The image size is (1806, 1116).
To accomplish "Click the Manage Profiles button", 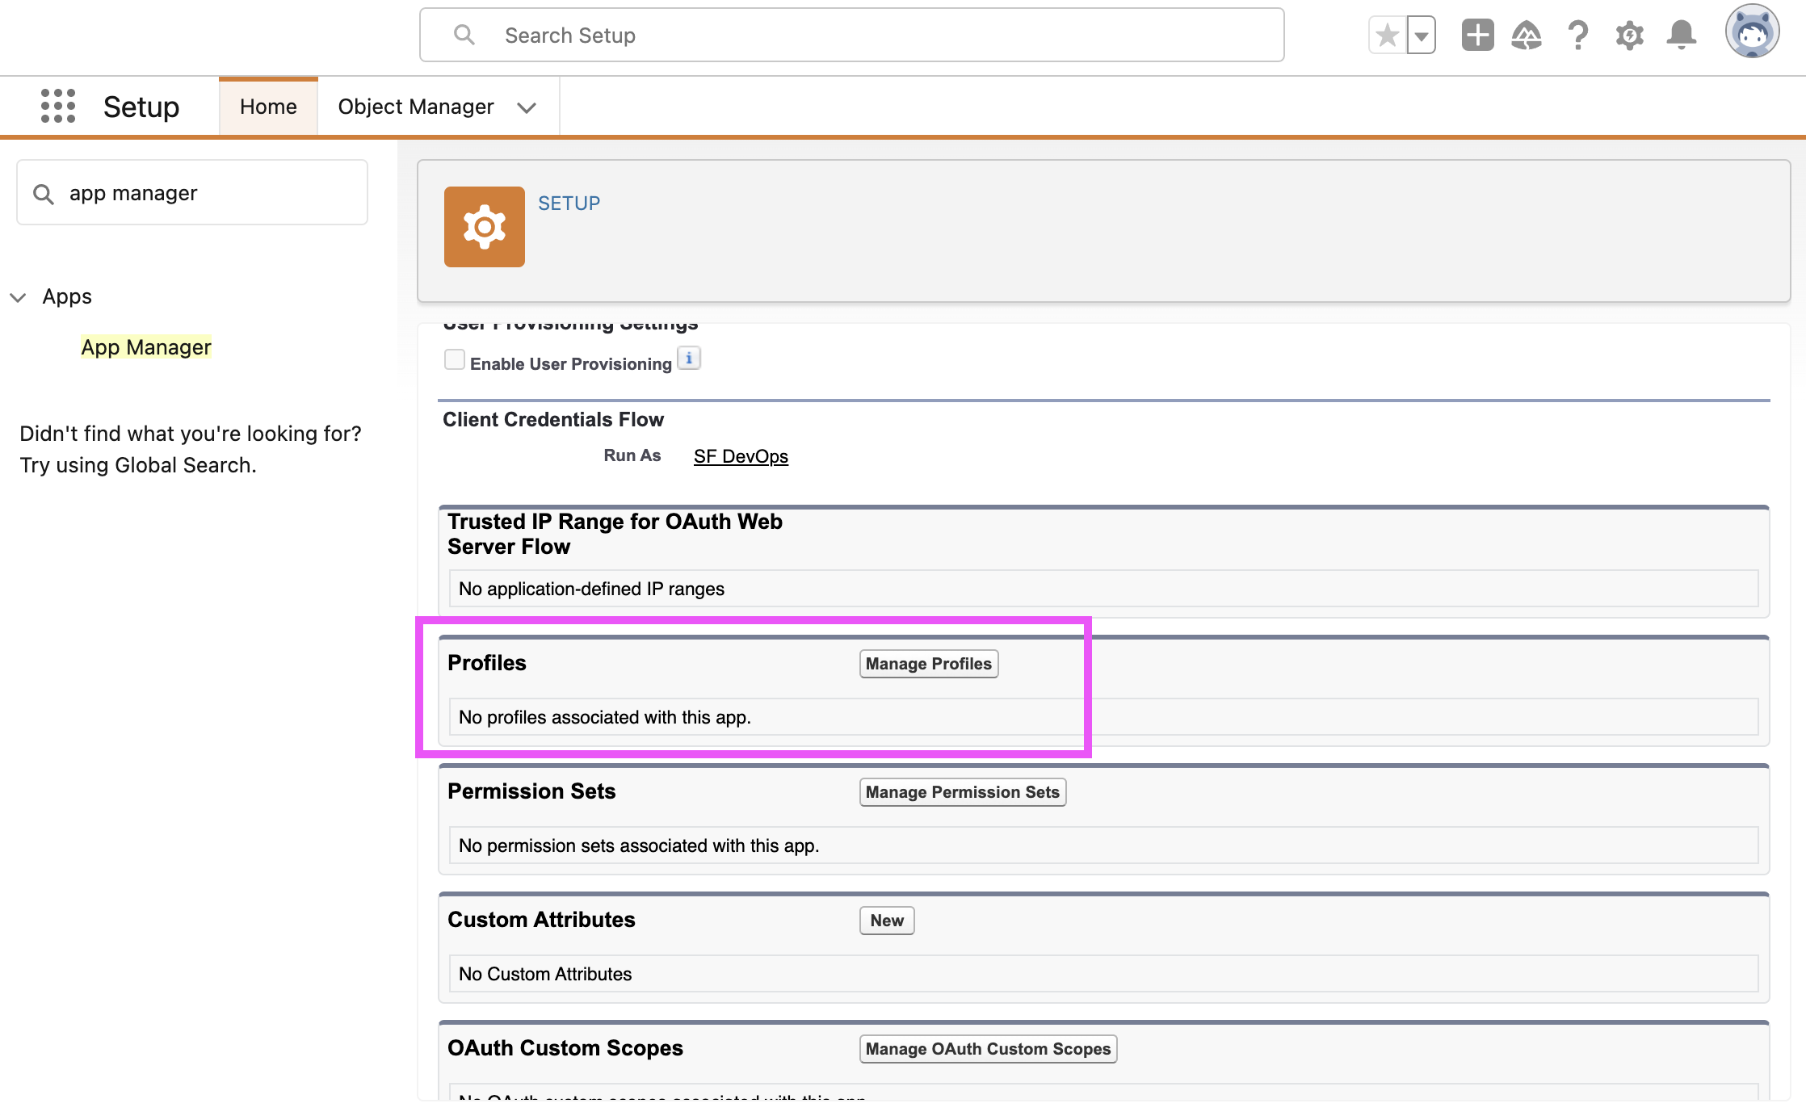I will click(x=928, y=664).
